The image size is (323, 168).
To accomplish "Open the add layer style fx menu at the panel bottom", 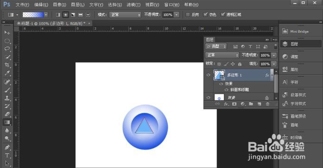I will pos(227,104).
